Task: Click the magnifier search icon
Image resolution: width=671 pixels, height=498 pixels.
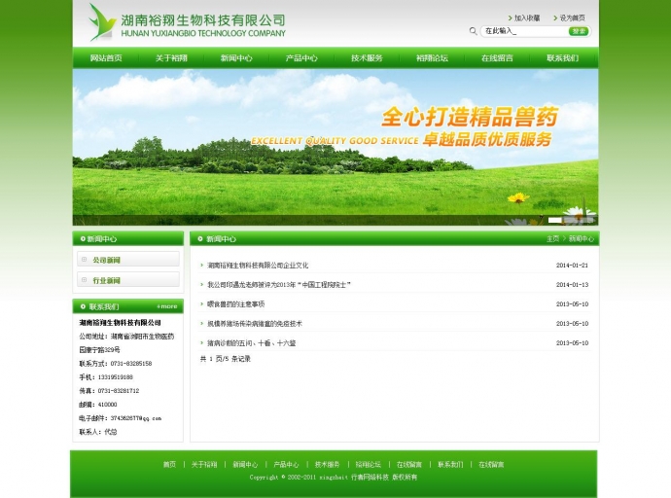Action: tap(473, 31)
